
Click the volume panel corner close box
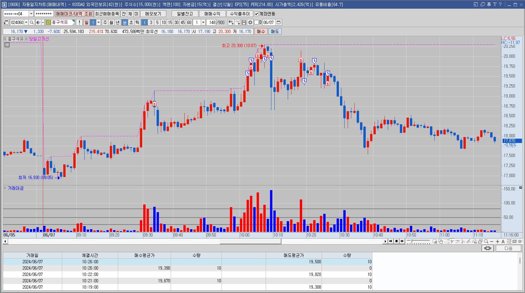[520, 188]
